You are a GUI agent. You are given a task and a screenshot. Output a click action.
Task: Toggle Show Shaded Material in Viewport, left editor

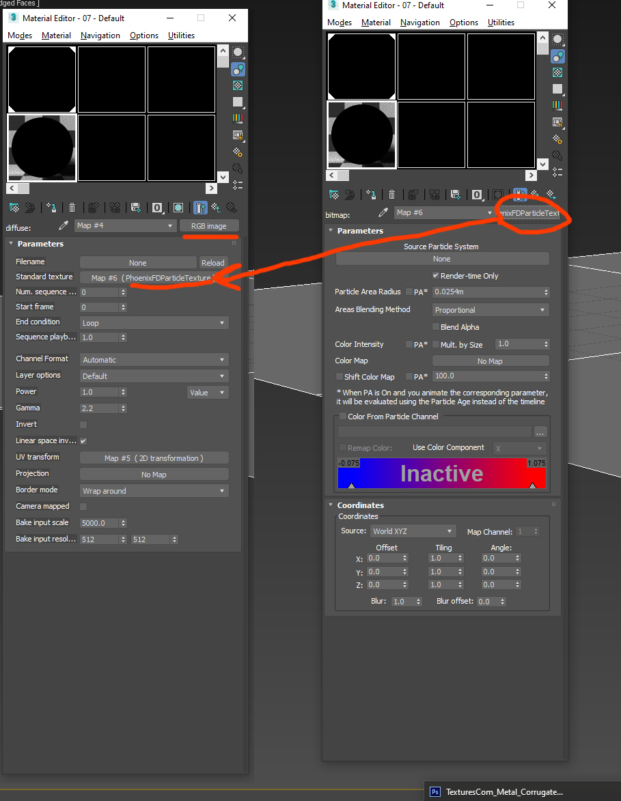tap(178, 208)
